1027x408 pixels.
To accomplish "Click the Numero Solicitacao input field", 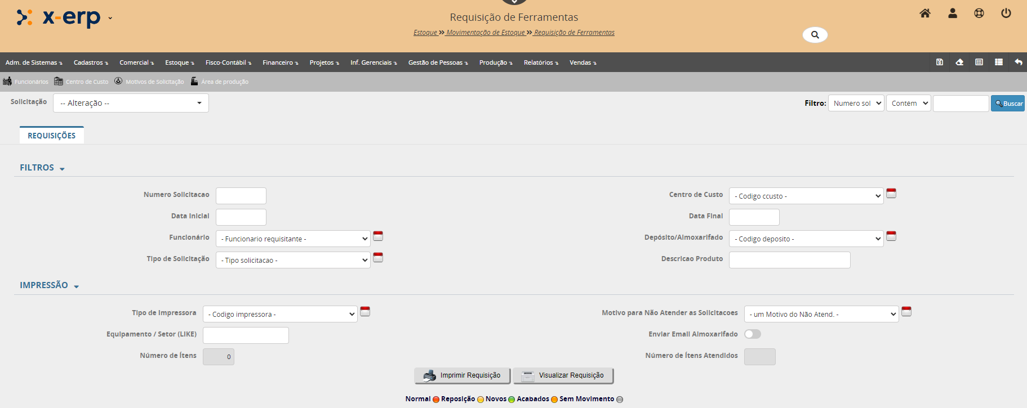I will pyautogui.click(x=241, y=196).
